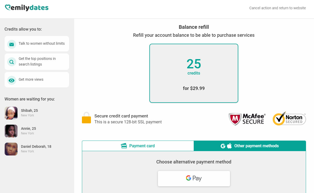The width and height of the screenshot is (314, 193).
Task: Open Daniel Deborah's profile photo
Action: 11,149
